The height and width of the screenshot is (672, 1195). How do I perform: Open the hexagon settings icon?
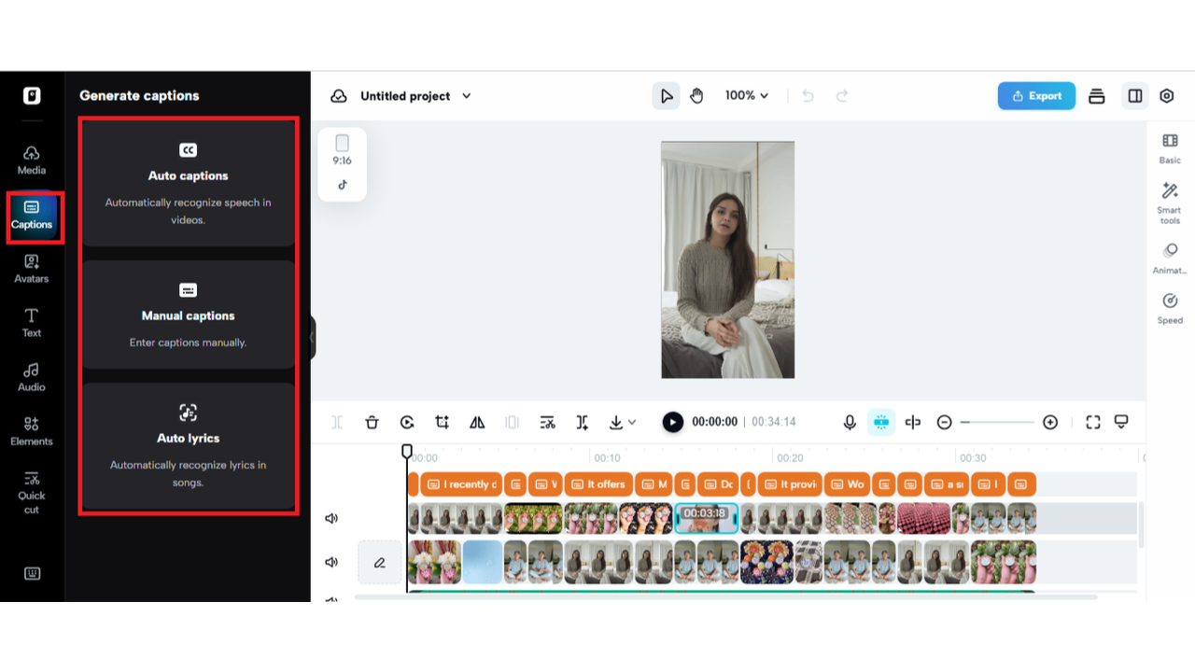[x=1167, y=96]
